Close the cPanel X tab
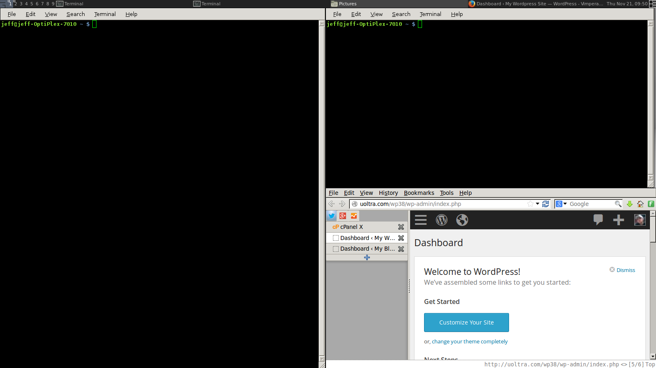This screenshot has height=368, width=656. (x=401, y=227)
